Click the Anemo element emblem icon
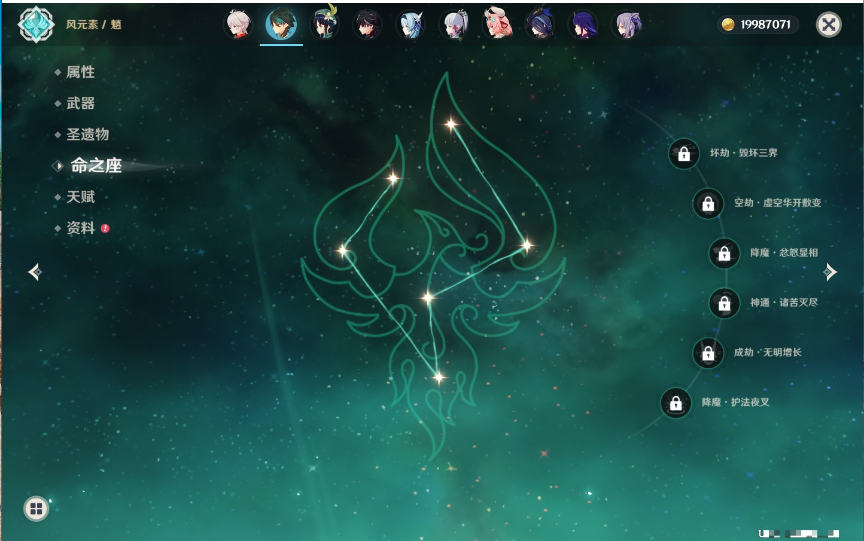Screen dimensions: 864x541 [x=36, y=25]
